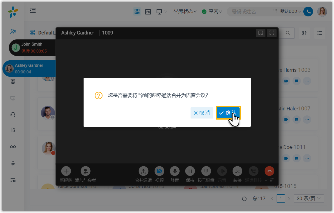Click the cancel (取消) button in dialog
This screenshot has width=334, height=213.
click(202, 113)
